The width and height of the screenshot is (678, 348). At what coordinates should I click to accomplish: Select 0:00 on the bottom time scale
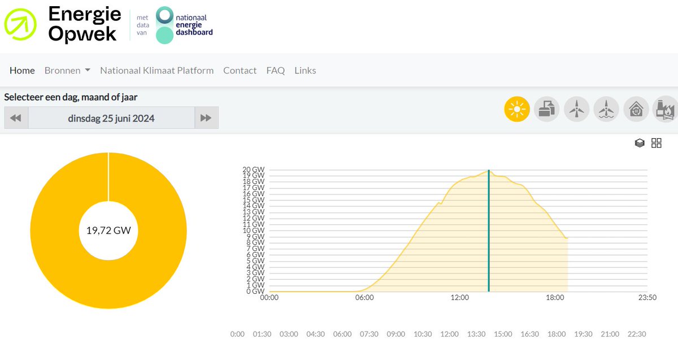[238, 334]
